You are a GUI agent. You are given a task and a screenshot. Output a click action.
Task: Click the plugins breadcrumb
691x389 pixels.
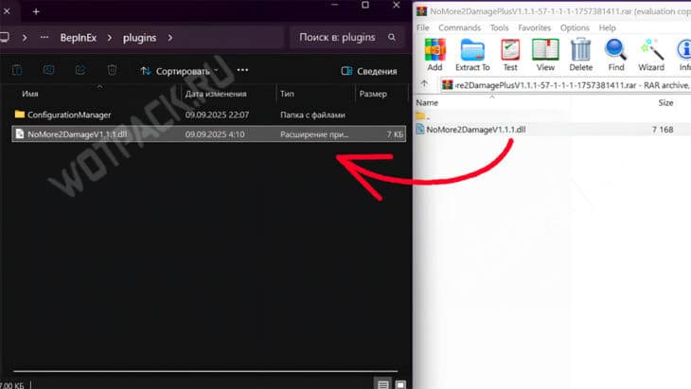pos(139,38)
